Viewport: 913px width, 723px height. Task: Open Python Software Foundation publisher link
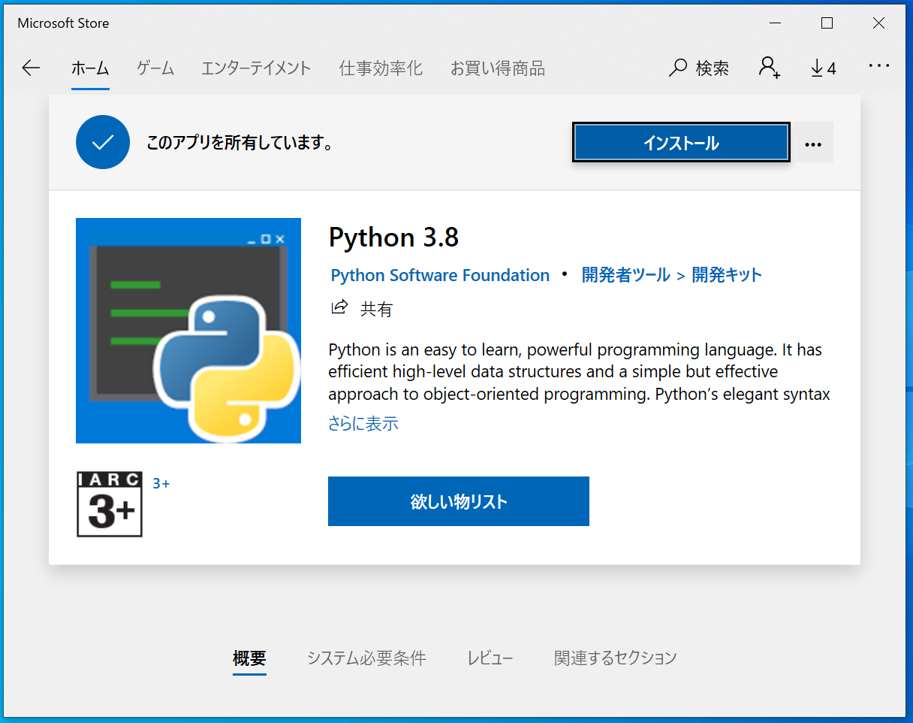click(440, 275)
